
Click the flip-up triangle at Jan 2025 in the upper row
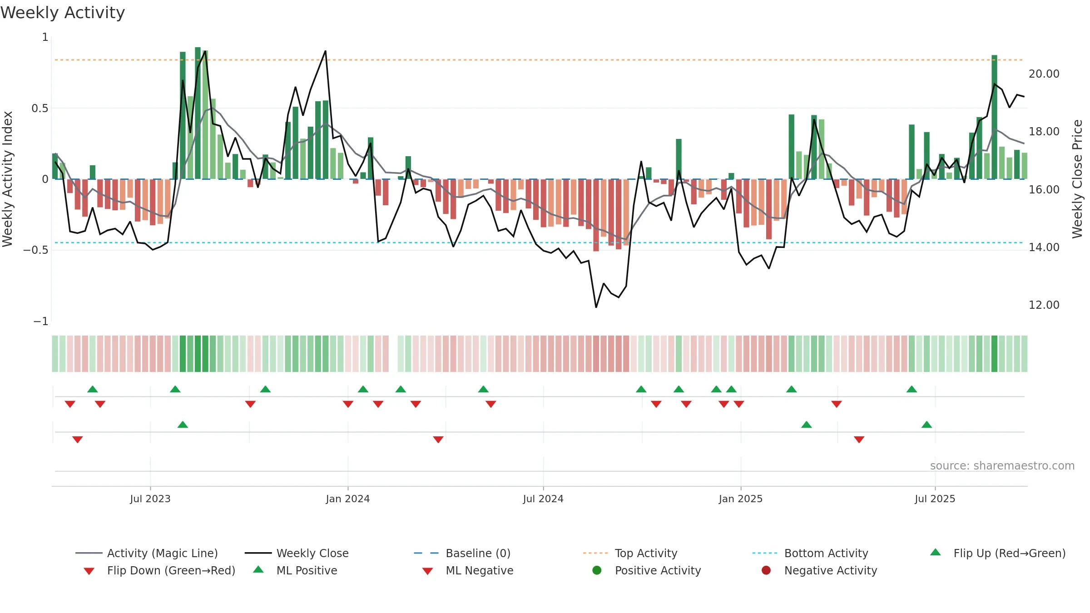[x=731, y=389]
